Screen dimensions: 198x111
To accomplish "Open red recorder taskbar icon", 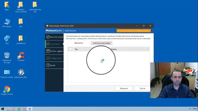I will point(24,109).
